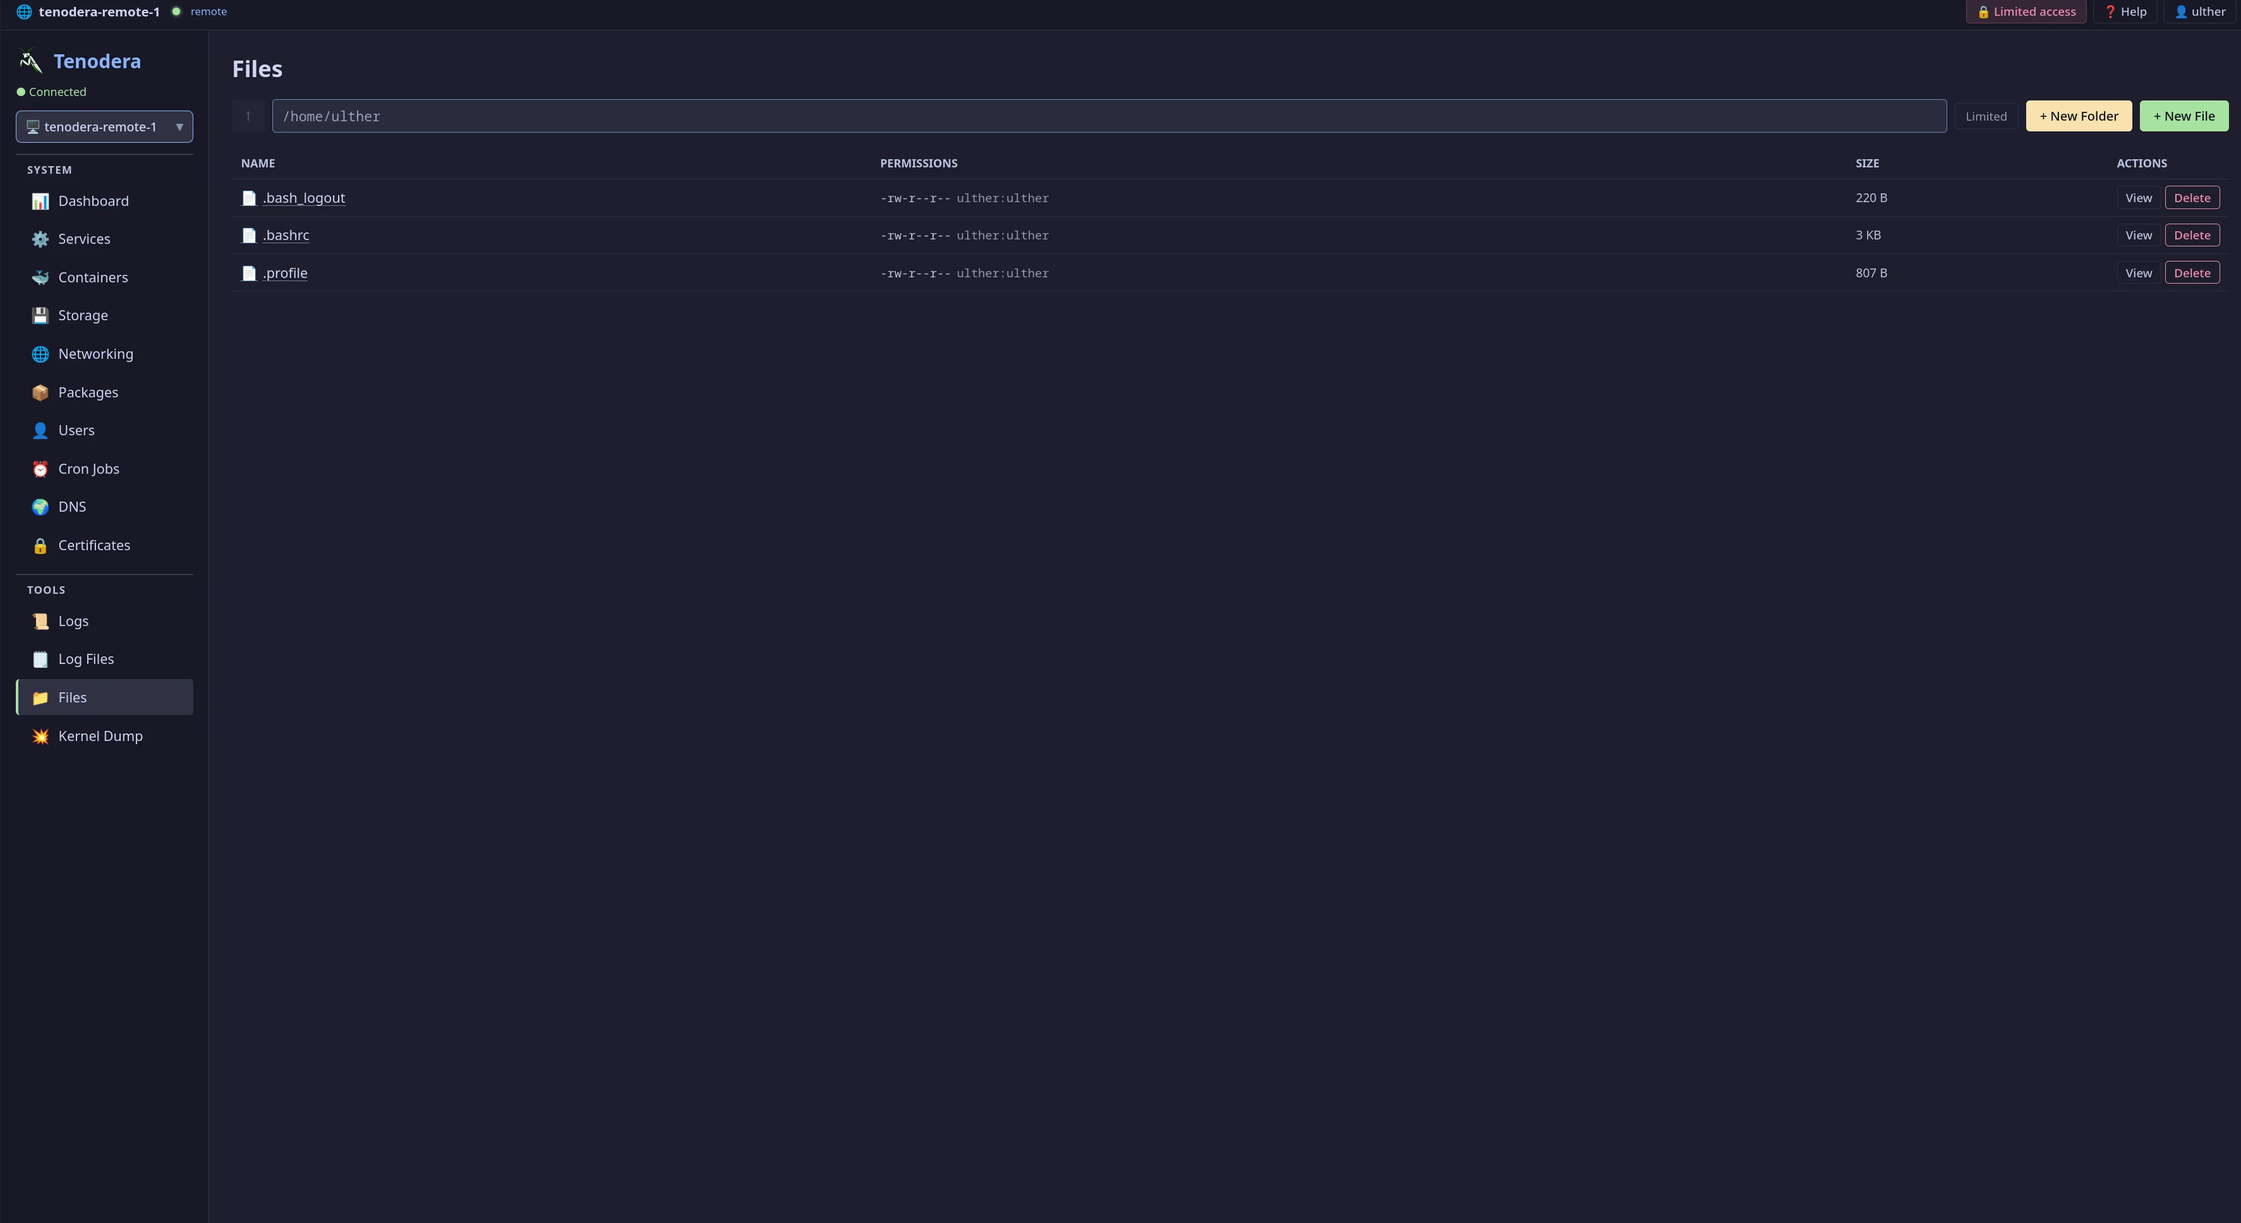Go up one directory arrow button

(248, 117)
